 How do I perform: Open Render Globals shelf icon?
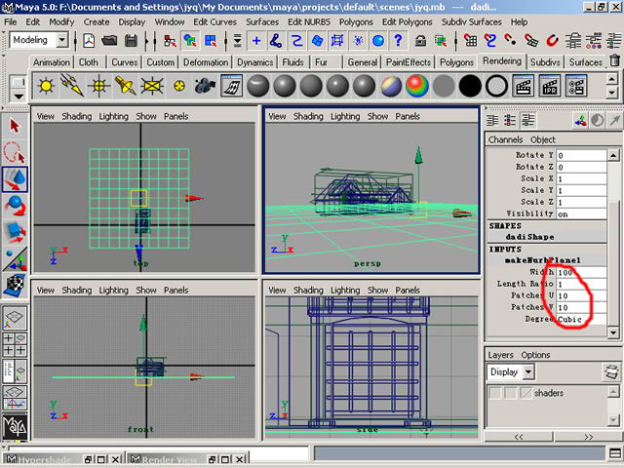pos(576,86)
